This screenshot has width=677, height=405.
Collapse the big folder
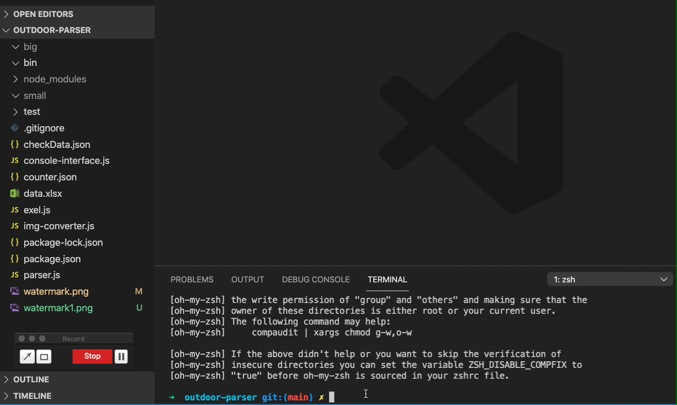15,46
